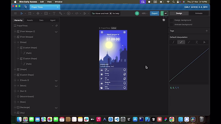Switch to Animate mode tab

coord(199,13)
